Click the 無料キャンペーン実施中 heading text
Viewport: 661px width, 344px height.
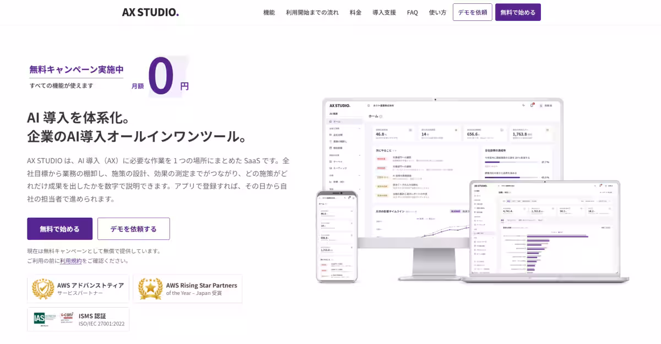tap(77, 69)
